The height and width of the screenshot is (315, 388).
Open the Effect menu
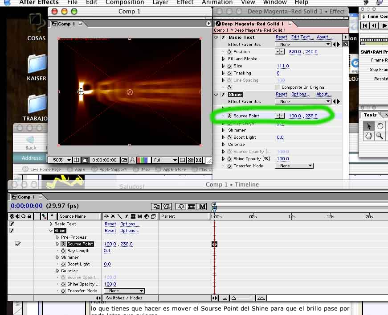pos(185,3)
